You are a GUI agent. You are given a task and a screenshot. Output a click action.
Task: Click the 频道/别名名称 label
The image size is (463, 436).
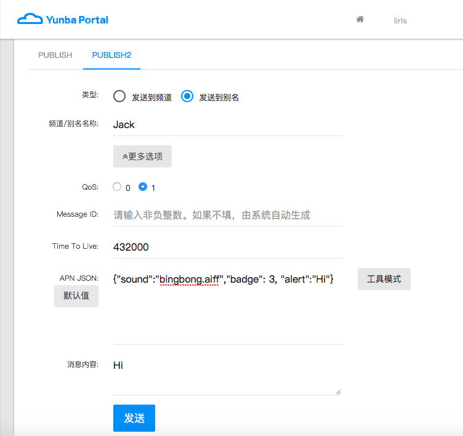73,124
